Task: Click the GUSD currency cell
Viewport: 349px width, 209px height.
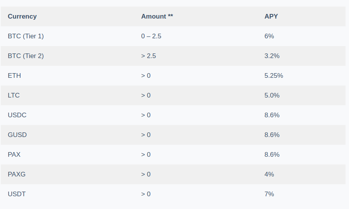Action: click(x=17, y=135)
